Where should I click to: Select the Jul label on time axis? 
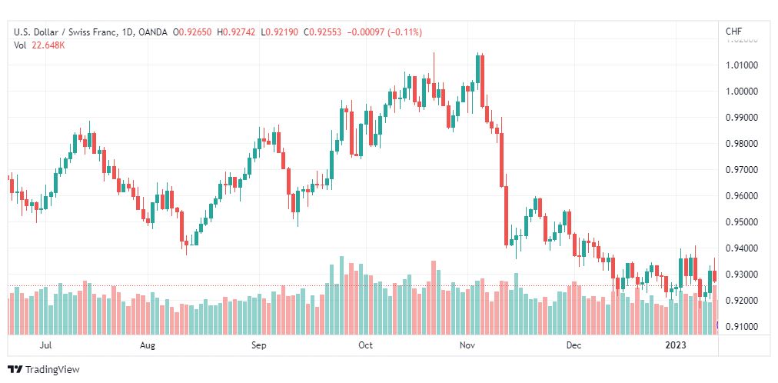click(x=46, y=345)
